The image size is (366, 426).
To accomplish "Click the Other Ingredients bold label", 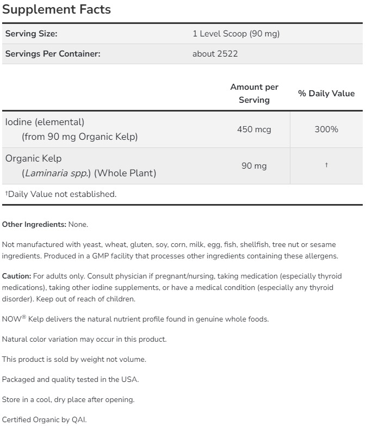I will [34, 224].
